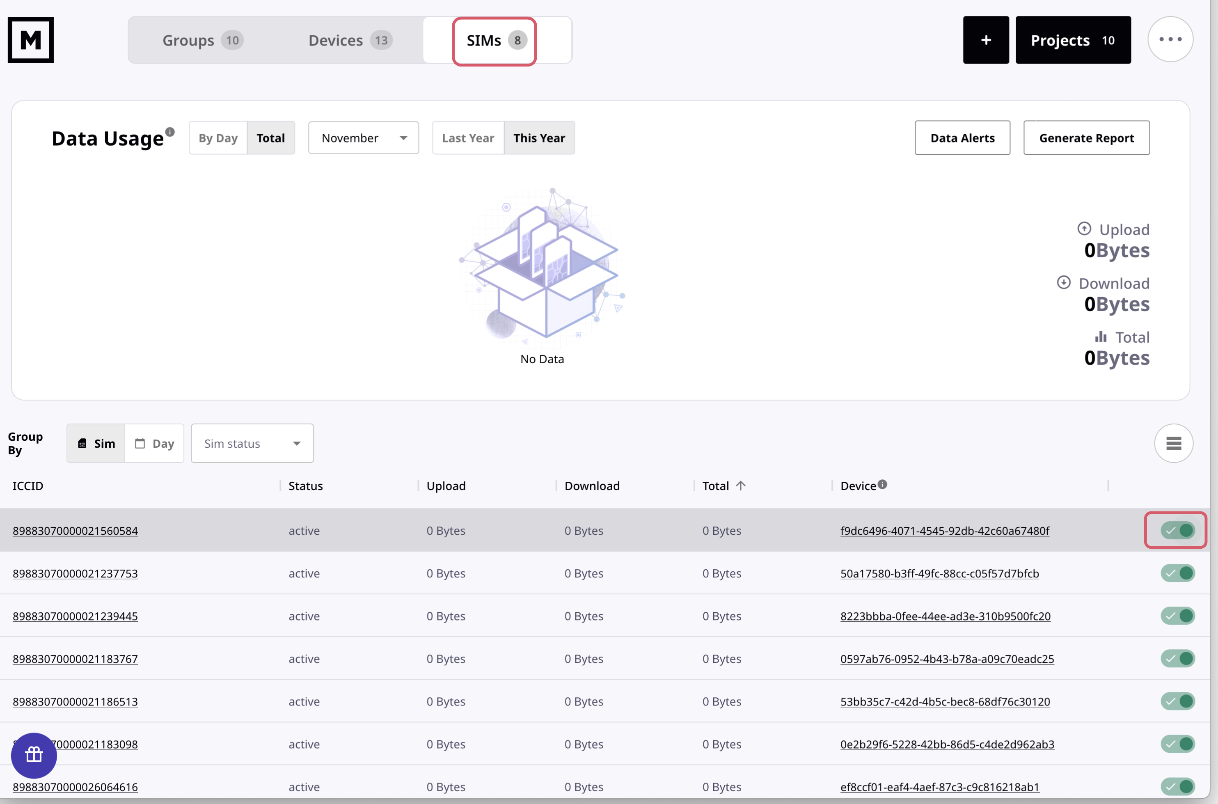The width and height of the screenshot is (1218, 804).
Task: Click the Device column header
Action: point(858,486)
